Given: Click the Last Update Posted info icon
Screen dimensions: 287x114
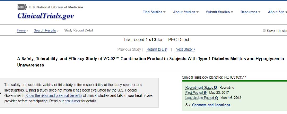Looking at the screenshot, I should point(216,98).
